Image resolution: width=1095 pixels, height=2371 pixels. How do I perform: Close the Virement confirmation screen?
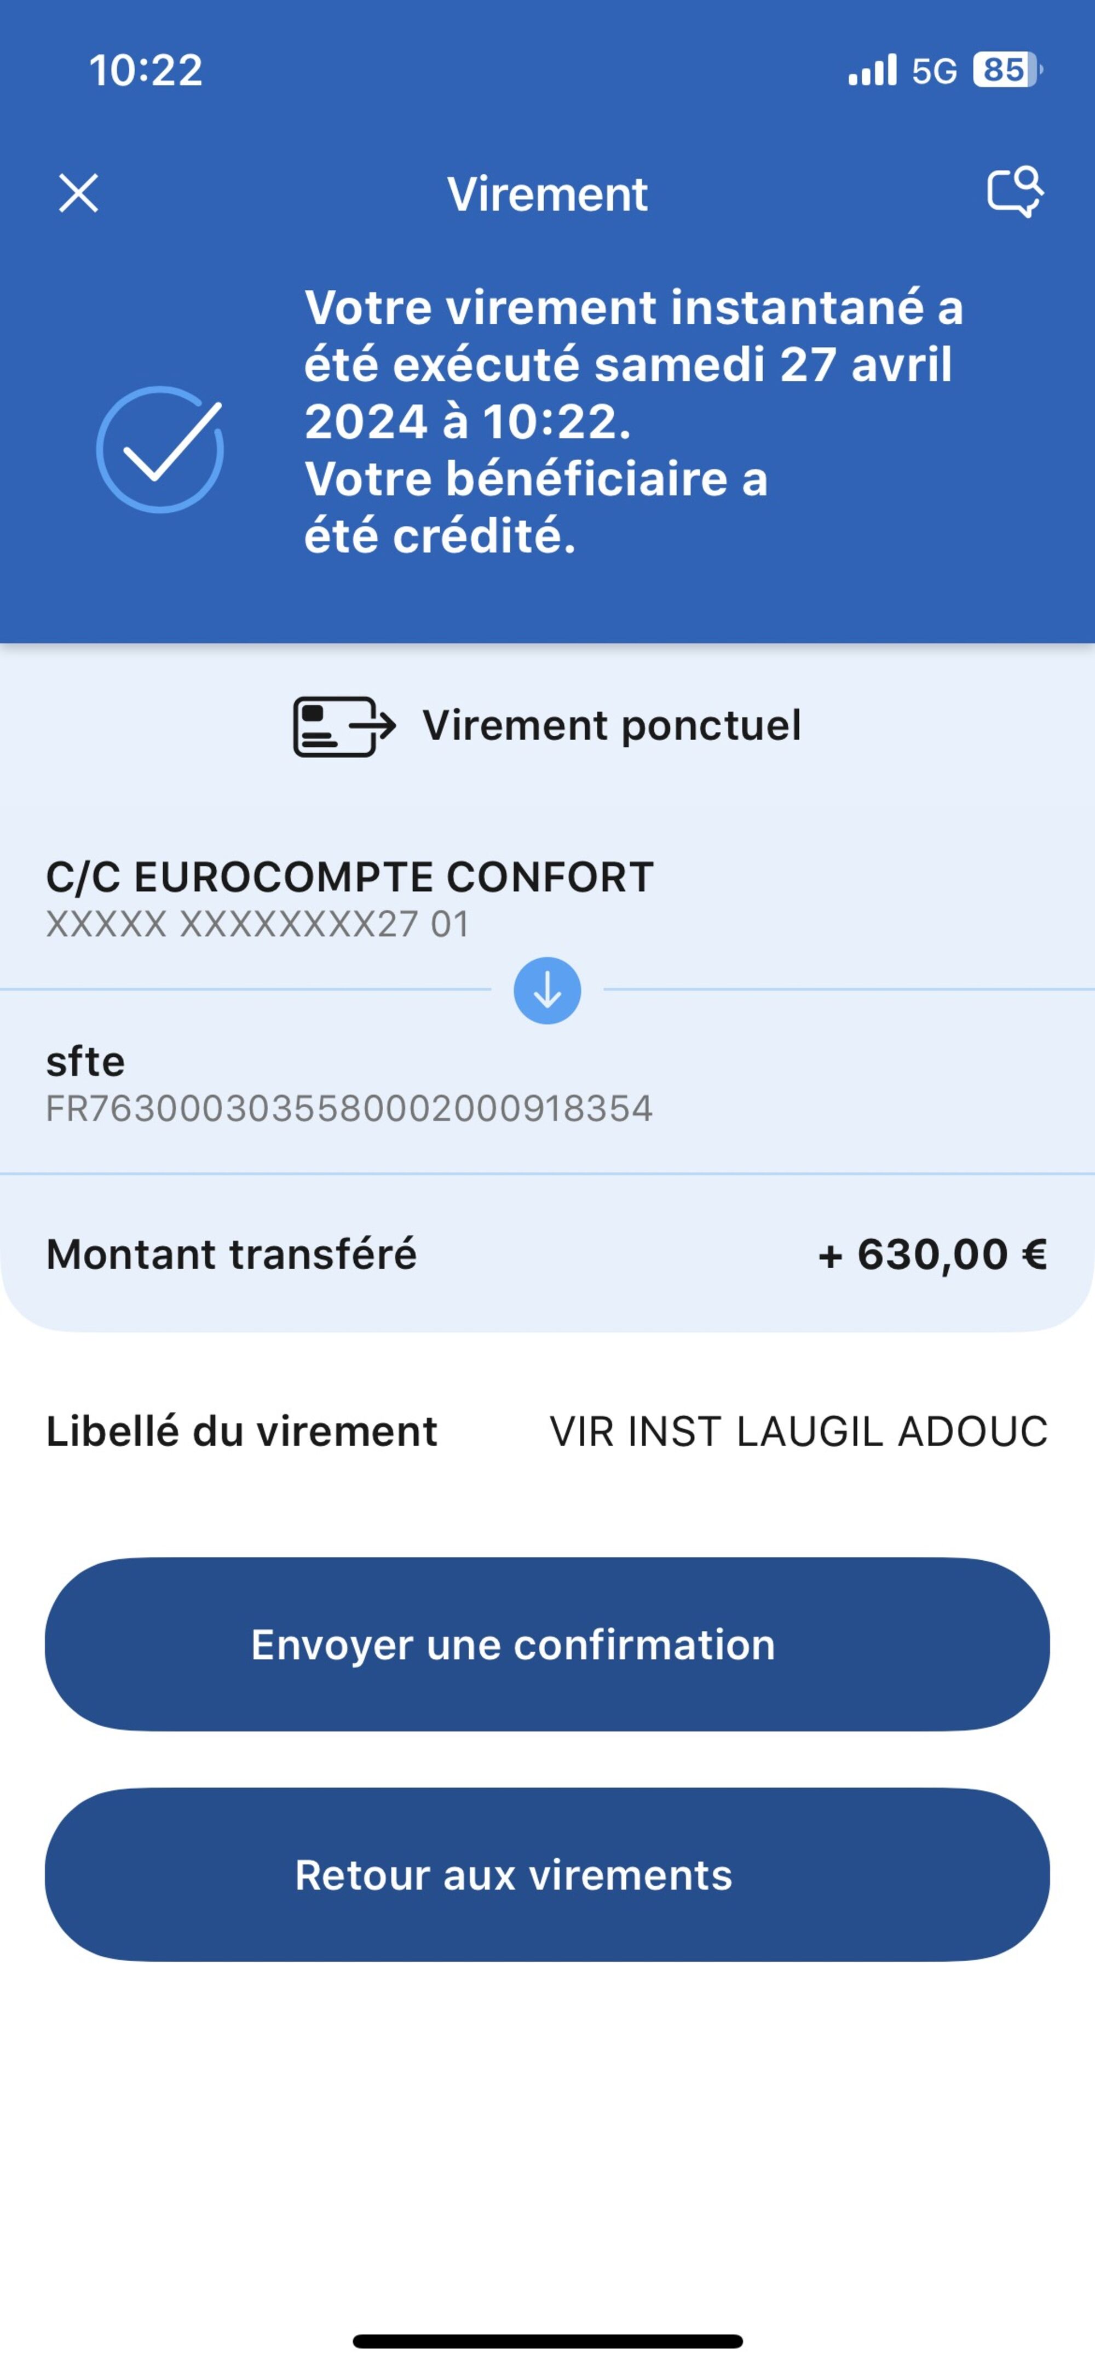pos(78,193)
